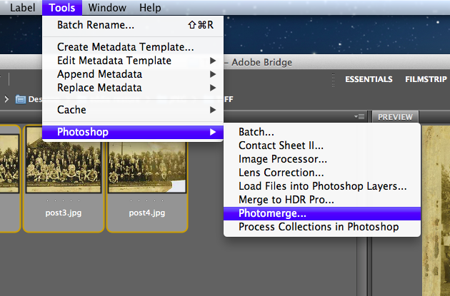Click the Photomerge command
This screenshot has height=296, width=450.
click(322, 213)
